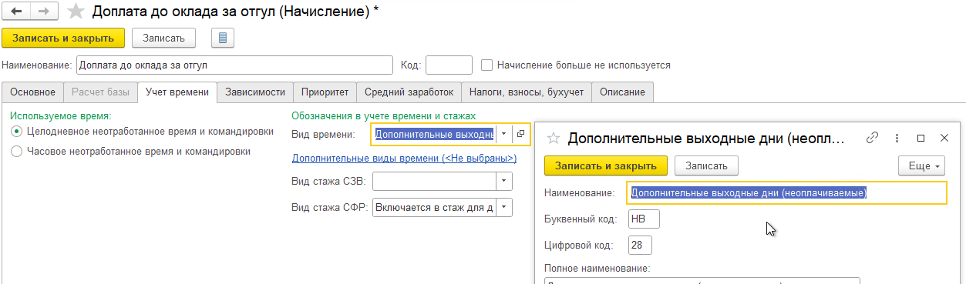Open the Еще menu in popup
966x284 pixels.
[x=922, y=165]
